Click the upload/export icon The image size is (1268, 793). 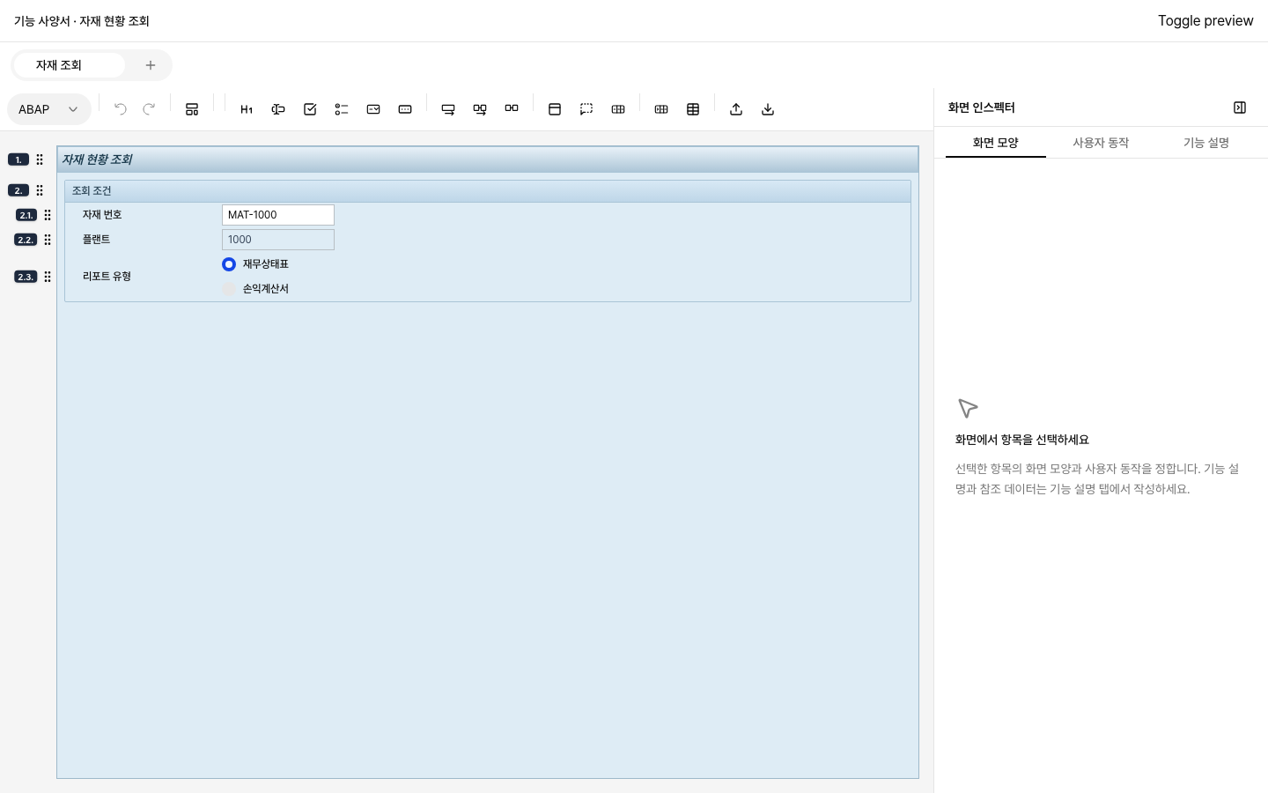point(736,109)
